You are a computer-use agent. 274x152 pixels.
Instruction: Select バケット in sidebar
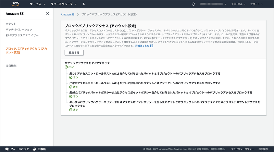click(x=11, y=24)
